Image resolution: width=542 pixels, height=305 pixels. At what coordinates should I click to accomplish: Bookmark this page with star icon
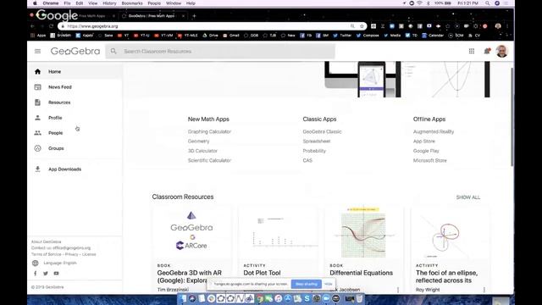tap(362, 26)
